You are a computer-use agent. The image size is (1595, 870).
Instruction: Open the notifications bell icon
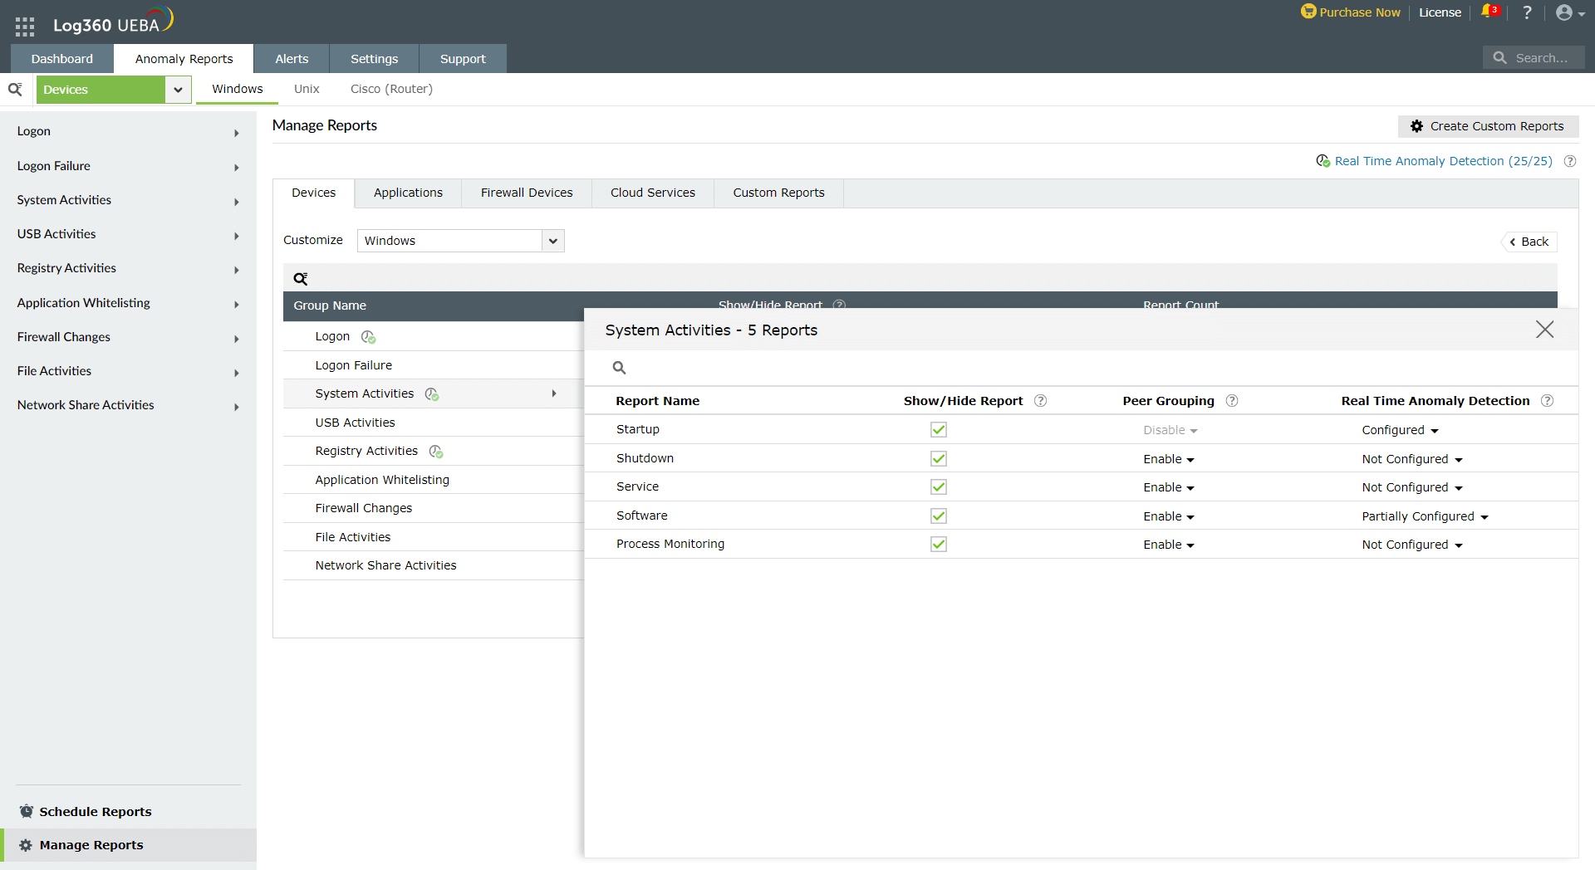1488,13
